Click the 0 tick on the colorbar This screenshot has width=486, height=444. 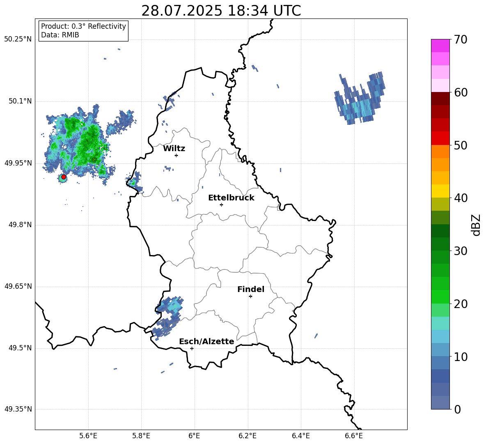tap(457, 409)
